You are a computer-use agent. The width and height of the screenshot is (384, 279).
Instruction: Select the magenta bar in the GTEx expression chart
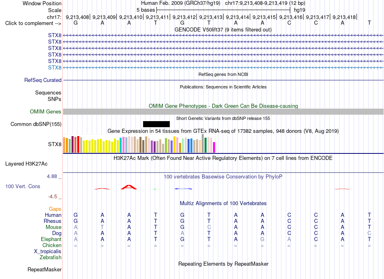click(x=214, y=147)
